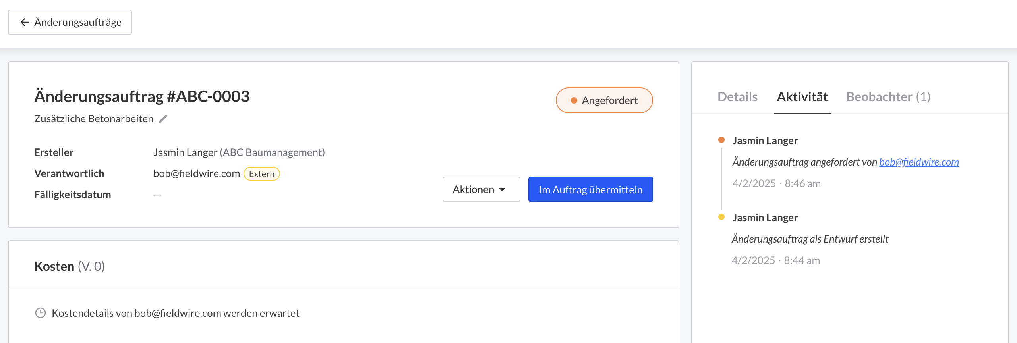Click the Fälligkeitsdatum empty value dash

coord(157,195)
